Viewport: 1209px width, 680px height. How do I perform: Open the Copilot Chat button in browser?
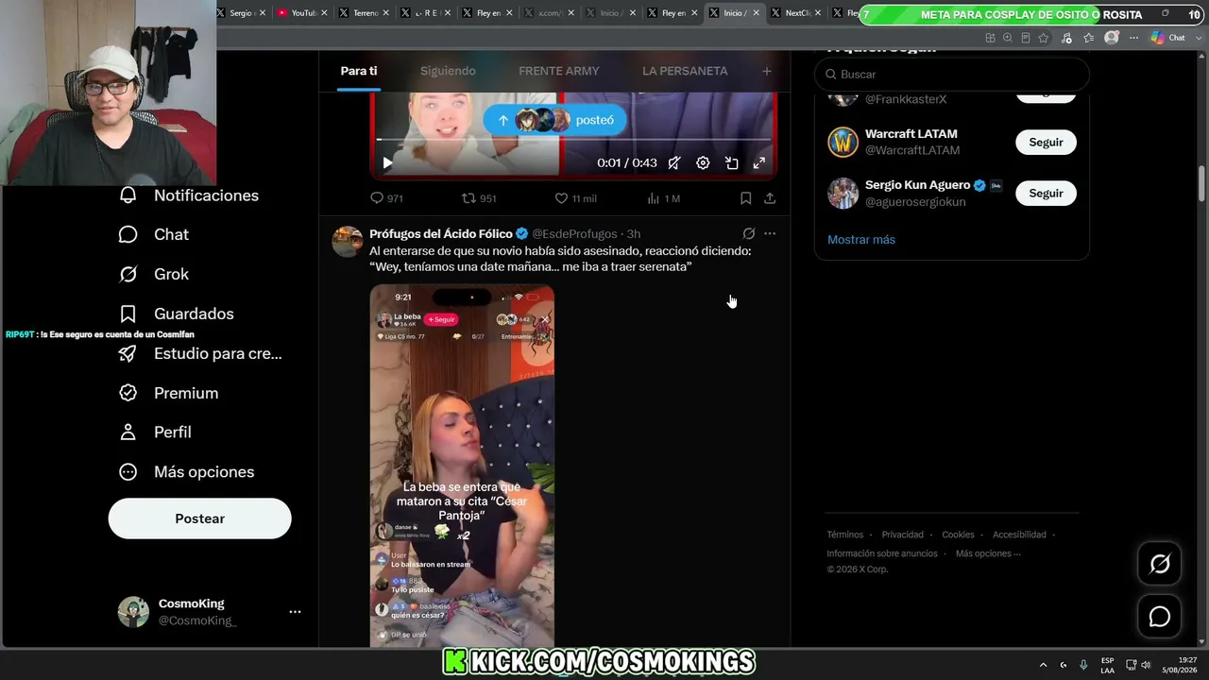point(1168,38)
